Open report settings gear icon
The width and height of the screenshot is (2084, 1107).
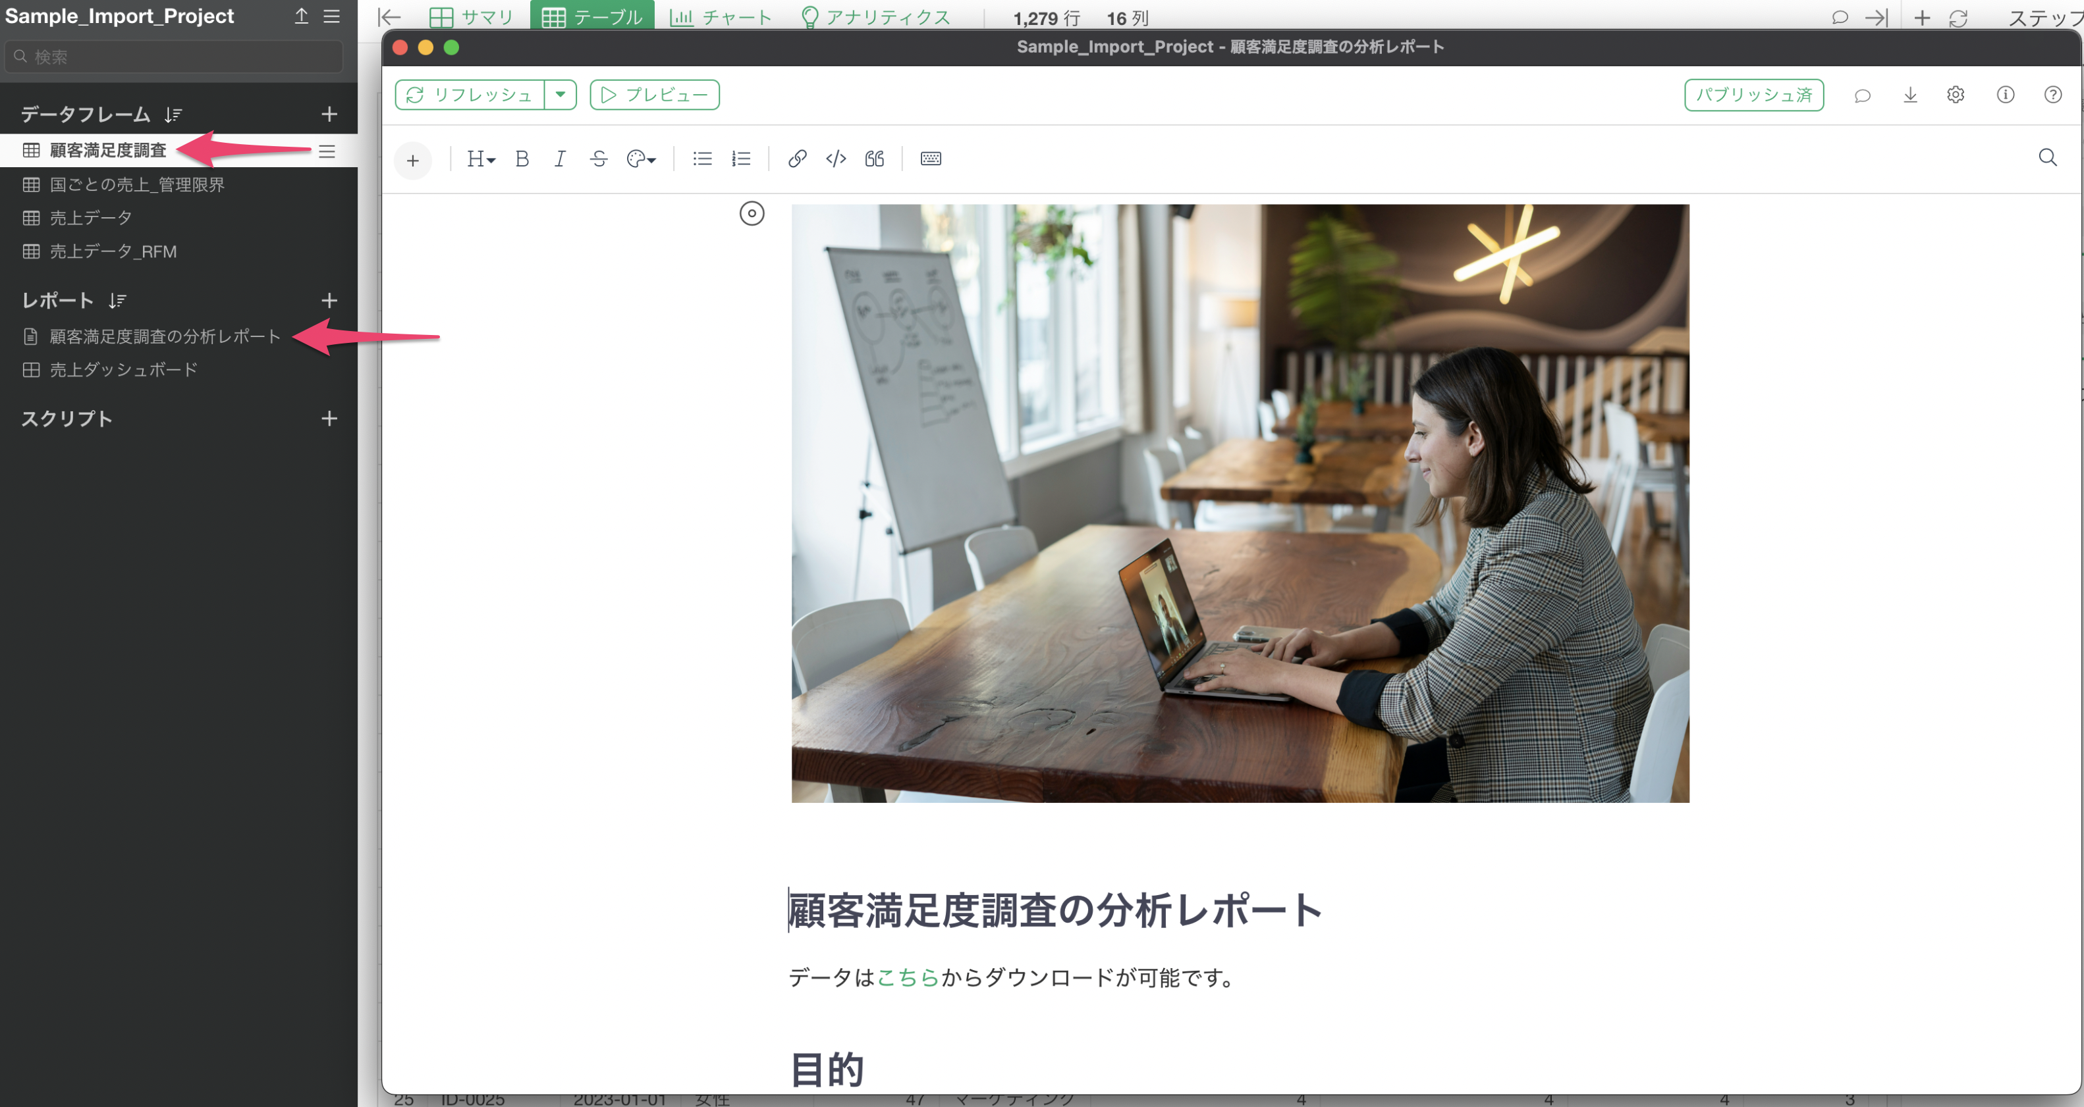(1956, 95)
